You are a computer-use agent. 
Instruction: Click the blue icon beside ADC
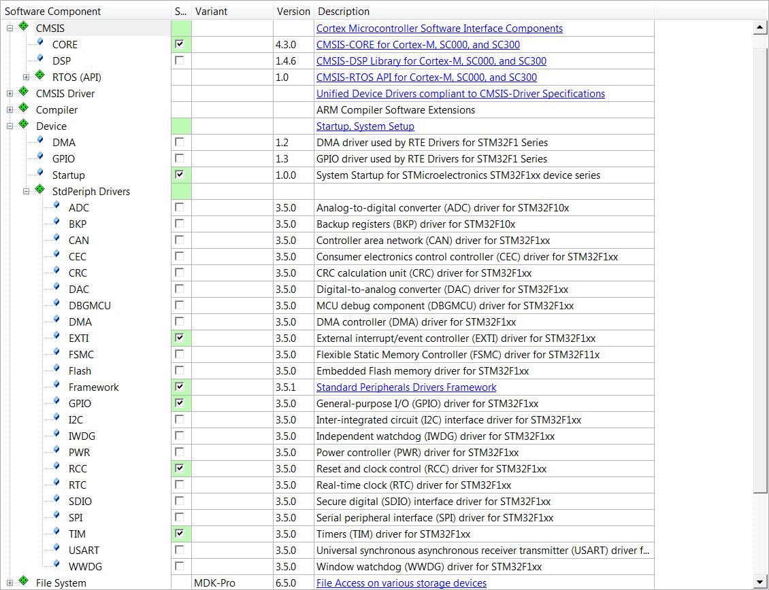(57, 205)
